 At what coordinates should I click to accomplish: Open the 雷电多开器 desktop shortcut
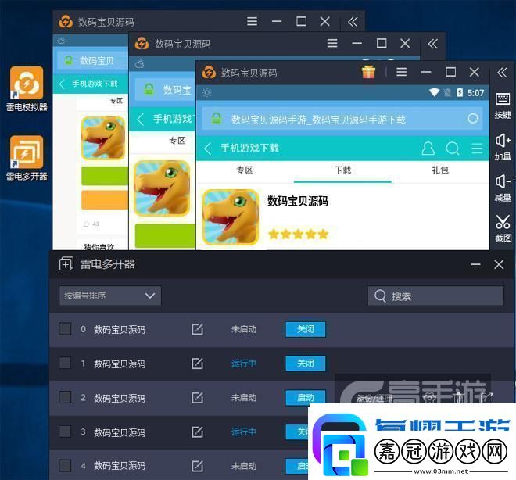coord(27,158)
